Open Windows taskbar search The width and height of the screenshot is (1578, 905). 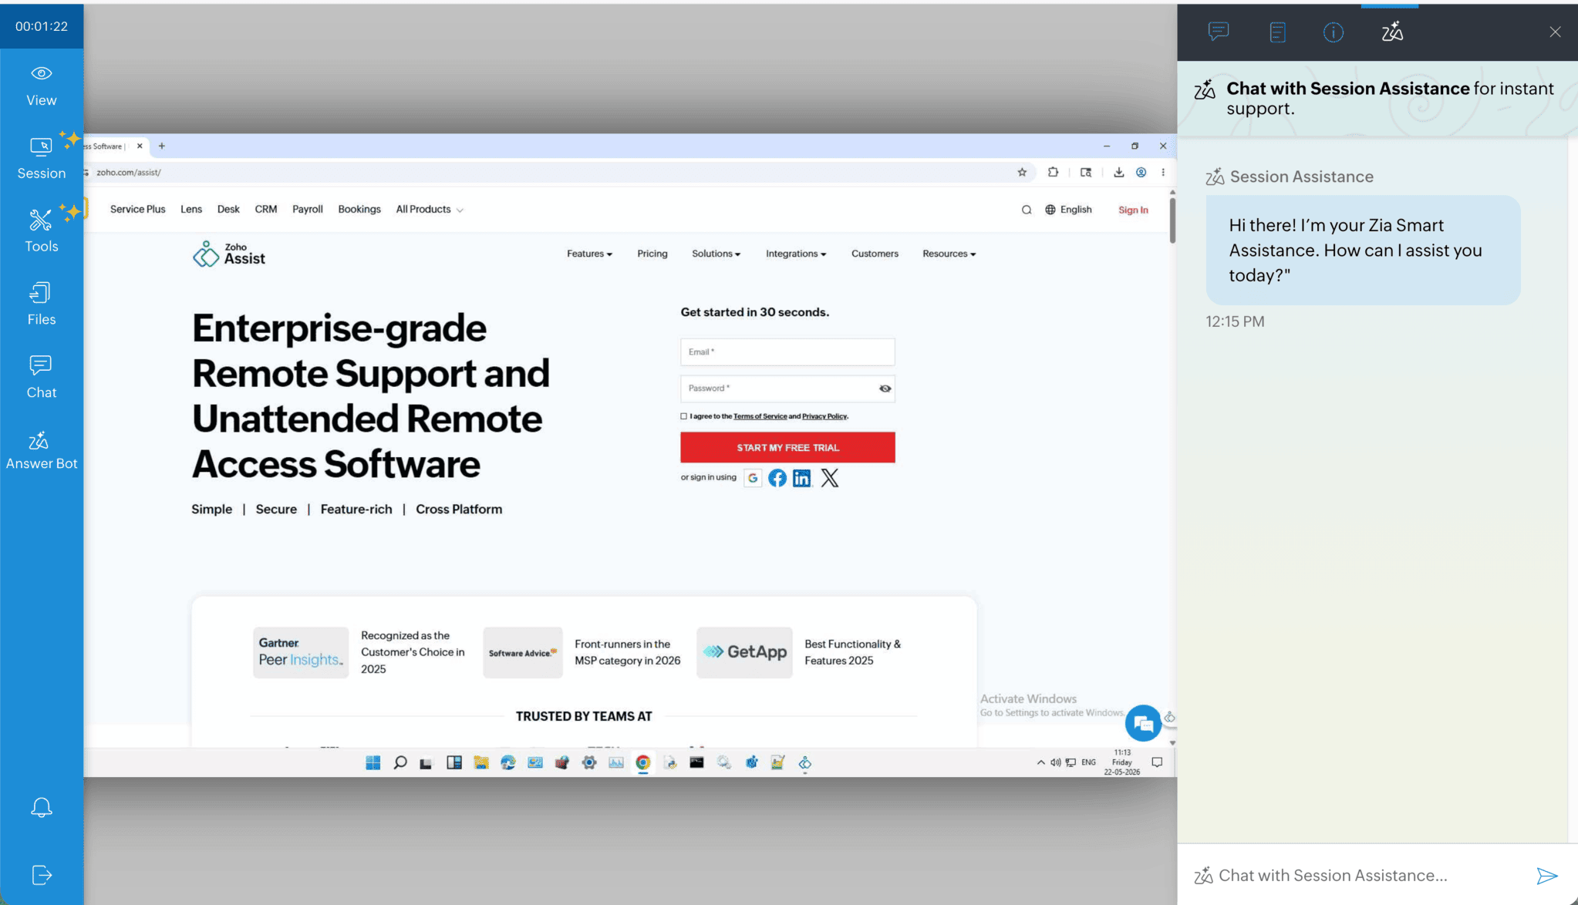400,763
